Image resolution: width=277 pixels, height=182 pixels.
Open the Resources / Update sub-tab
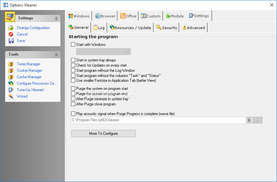[x=130, y=27]
